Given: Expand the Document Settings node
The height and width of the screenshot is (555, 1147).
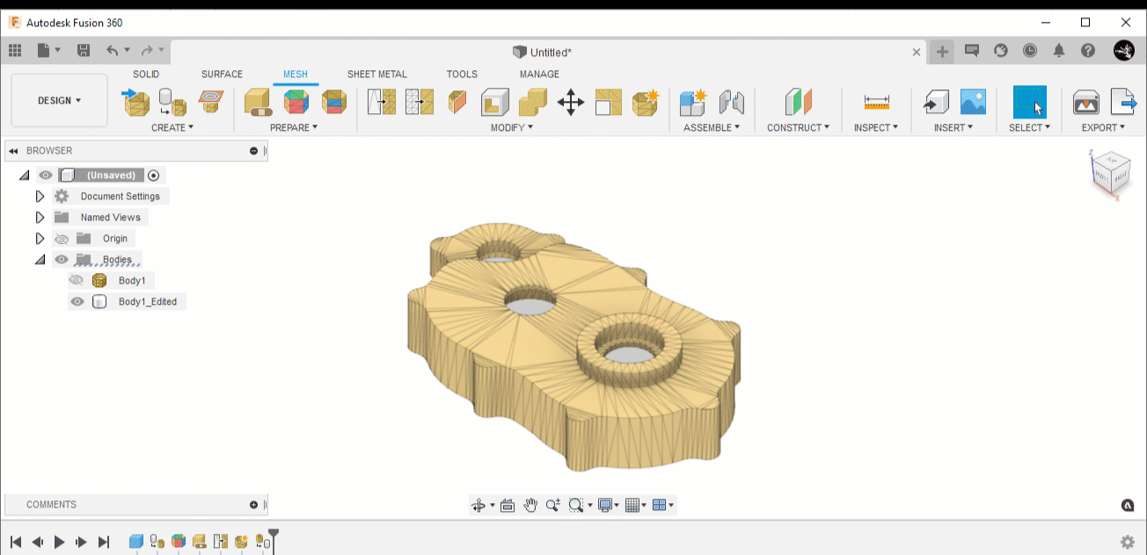Looking at the screenshot, I should pyautogui.click(x=40, y=197).
